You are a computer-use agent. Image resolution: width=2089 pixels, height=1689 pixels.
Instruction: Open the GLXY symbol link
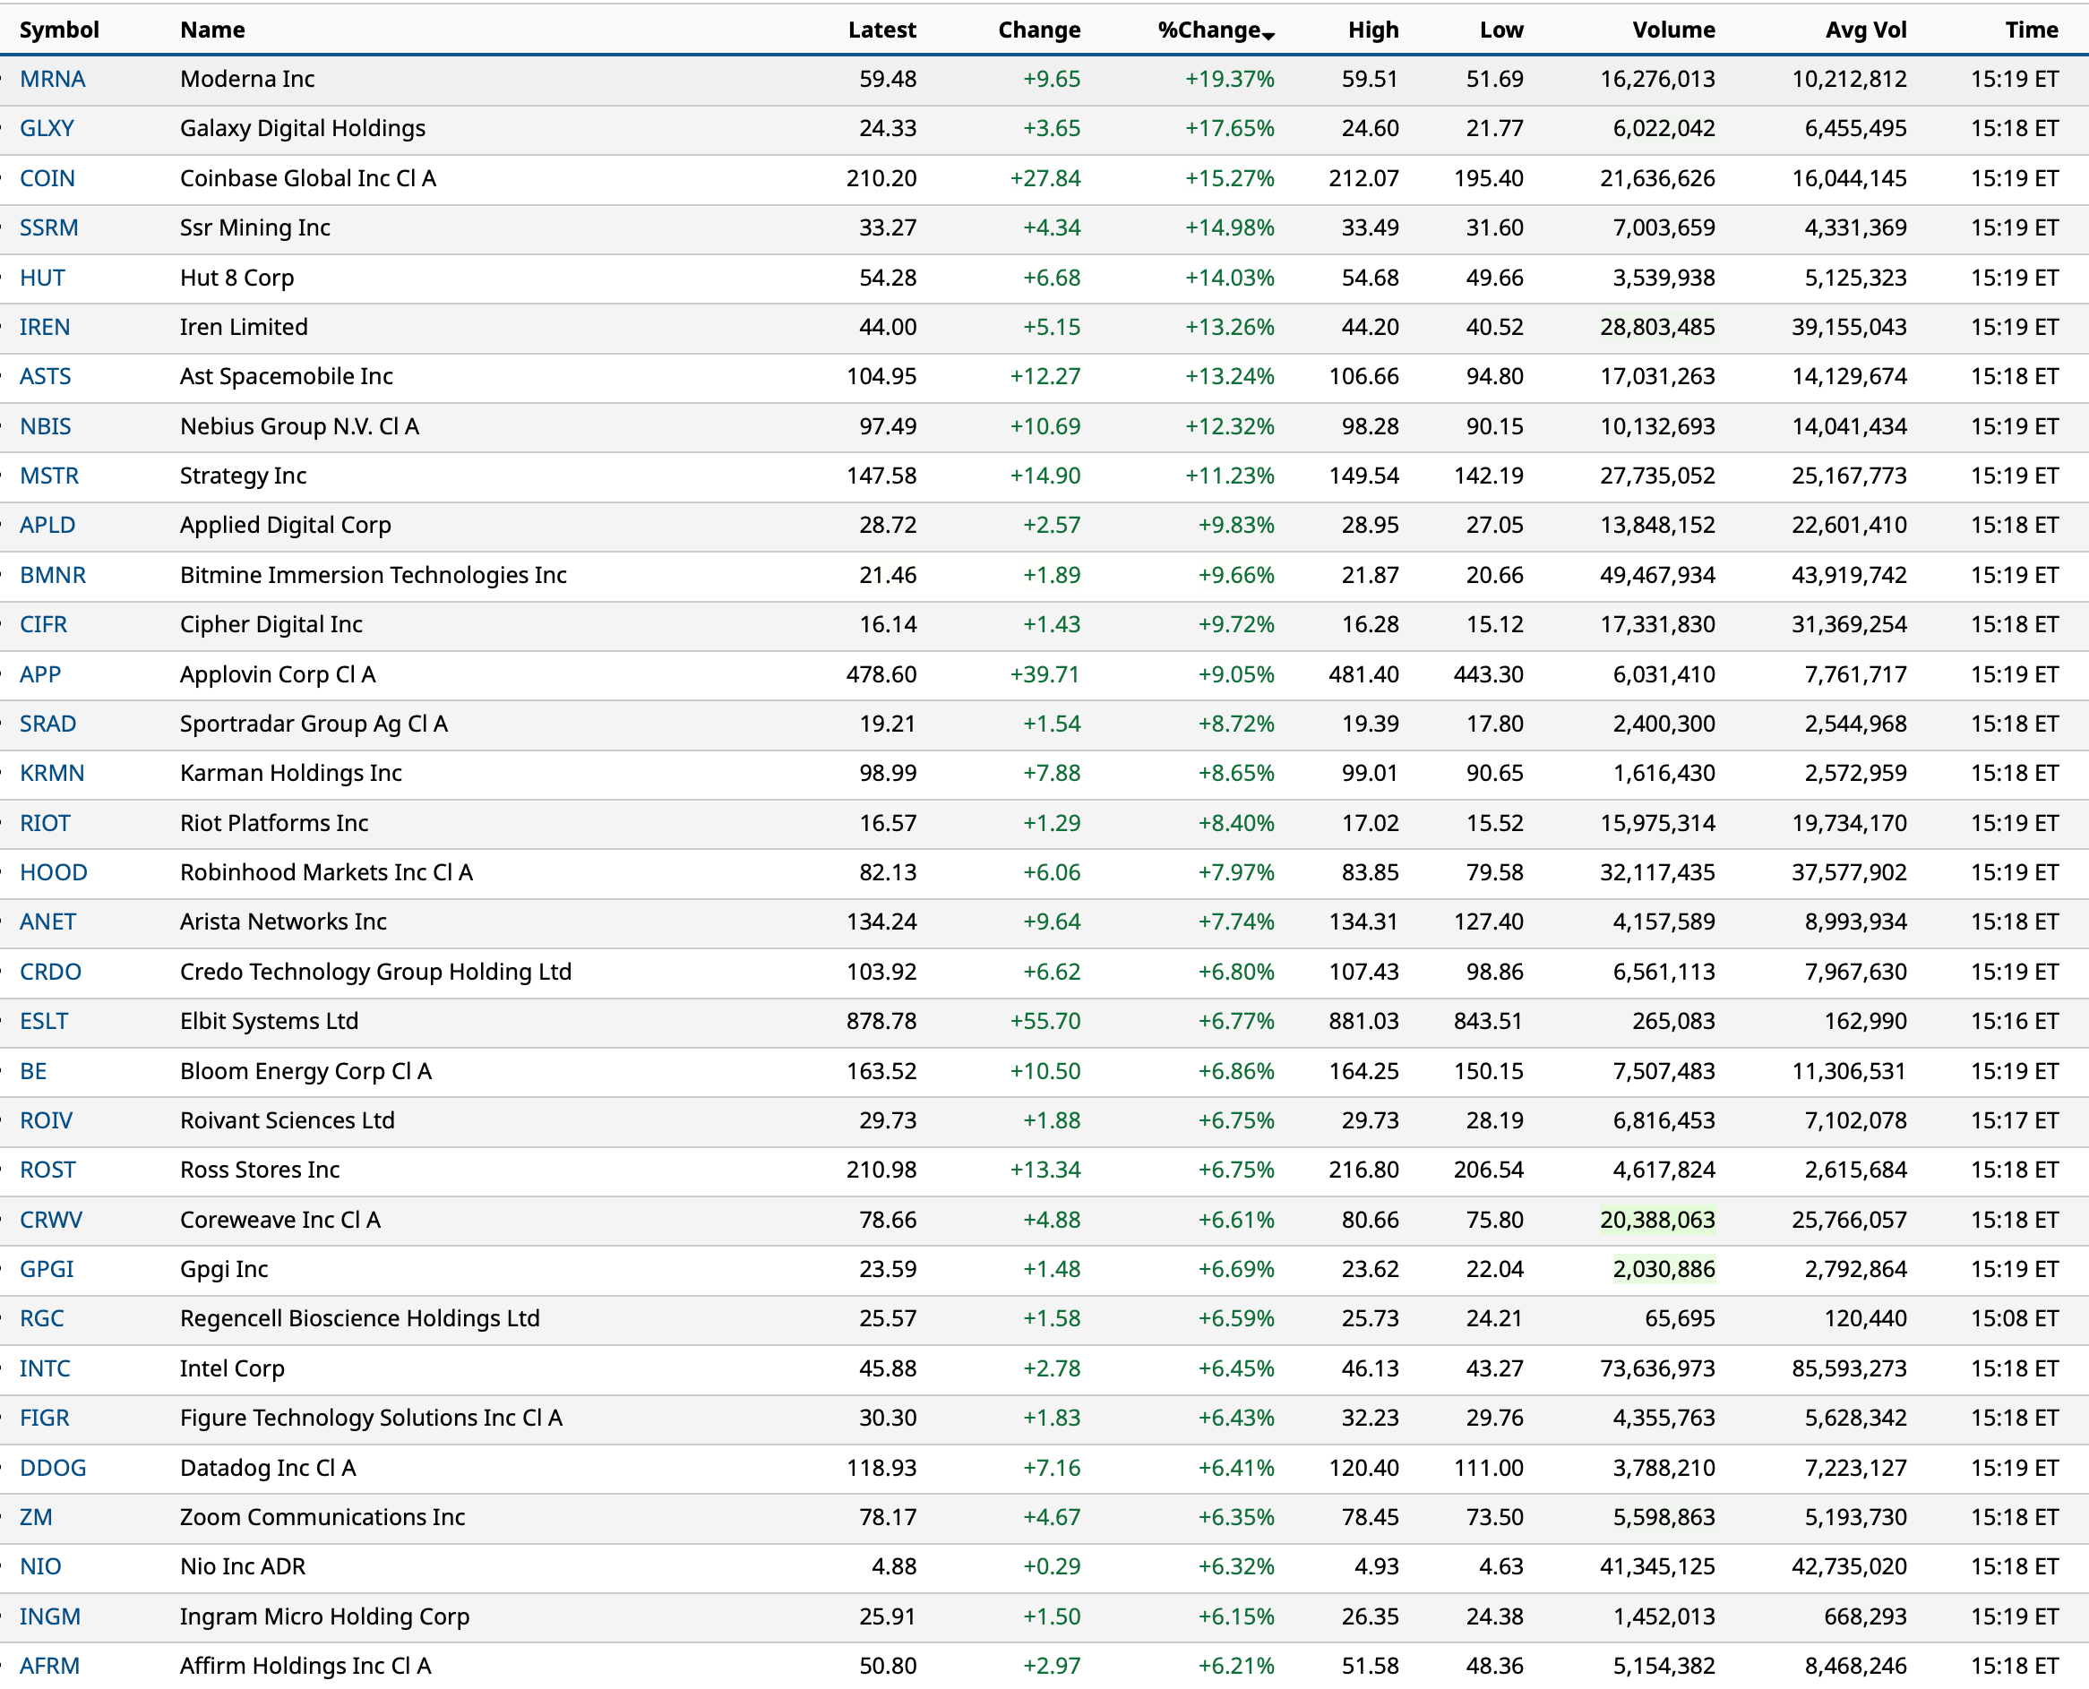tap(47, 128)
